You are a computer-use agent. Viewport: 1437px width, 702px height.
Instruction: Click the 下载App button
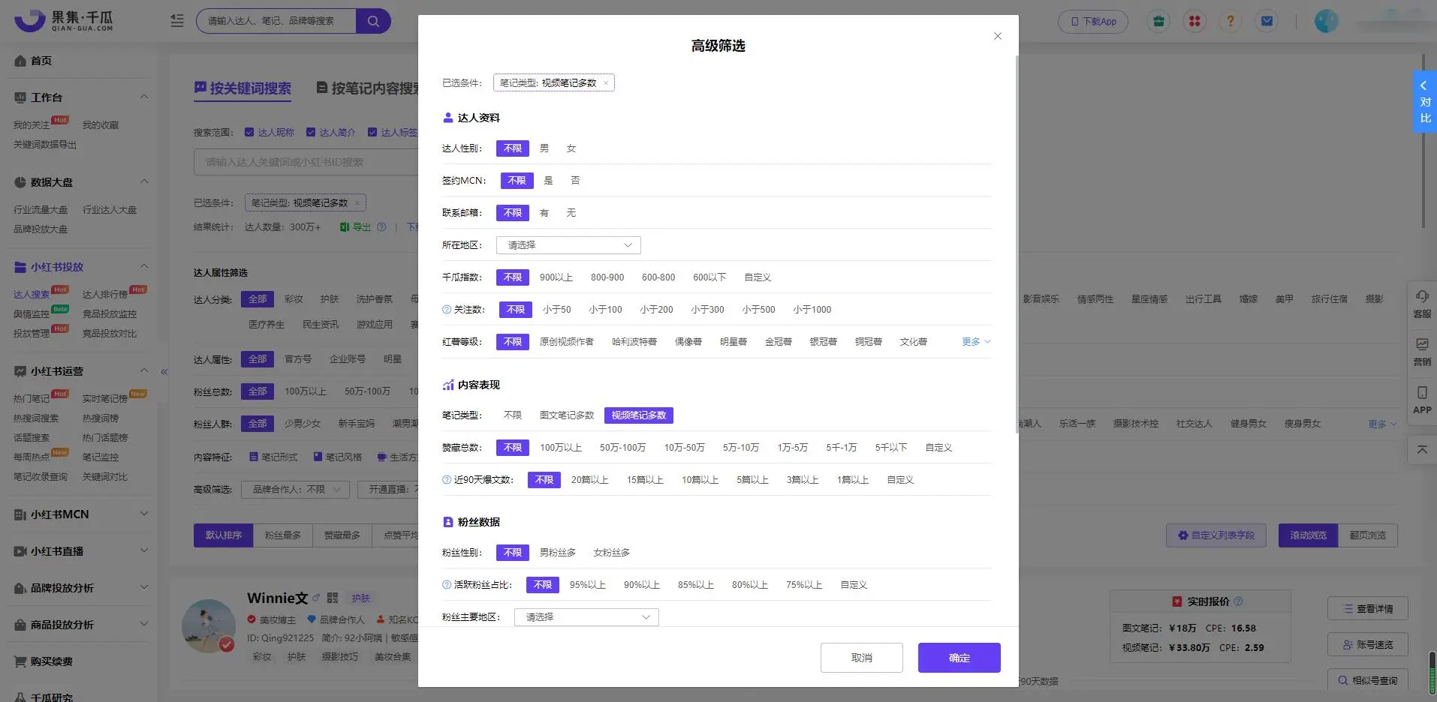pos(1092,21)
